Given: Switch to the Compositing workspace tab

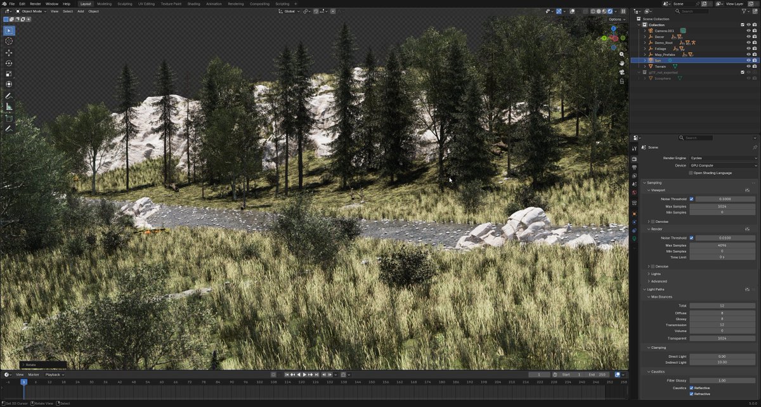Looking at the screenshot, I should 259,4.
